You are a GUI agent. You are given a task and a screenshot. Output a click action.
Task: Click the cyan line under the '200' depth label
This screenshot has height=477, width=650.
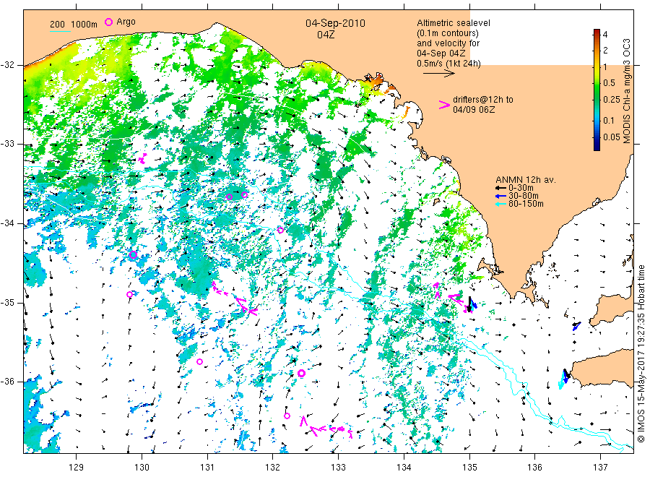pos(60,31)
